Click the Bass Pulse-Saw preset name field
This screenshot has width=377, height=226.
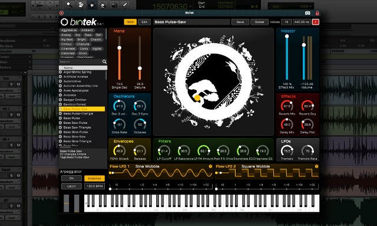tap(191, 22)
